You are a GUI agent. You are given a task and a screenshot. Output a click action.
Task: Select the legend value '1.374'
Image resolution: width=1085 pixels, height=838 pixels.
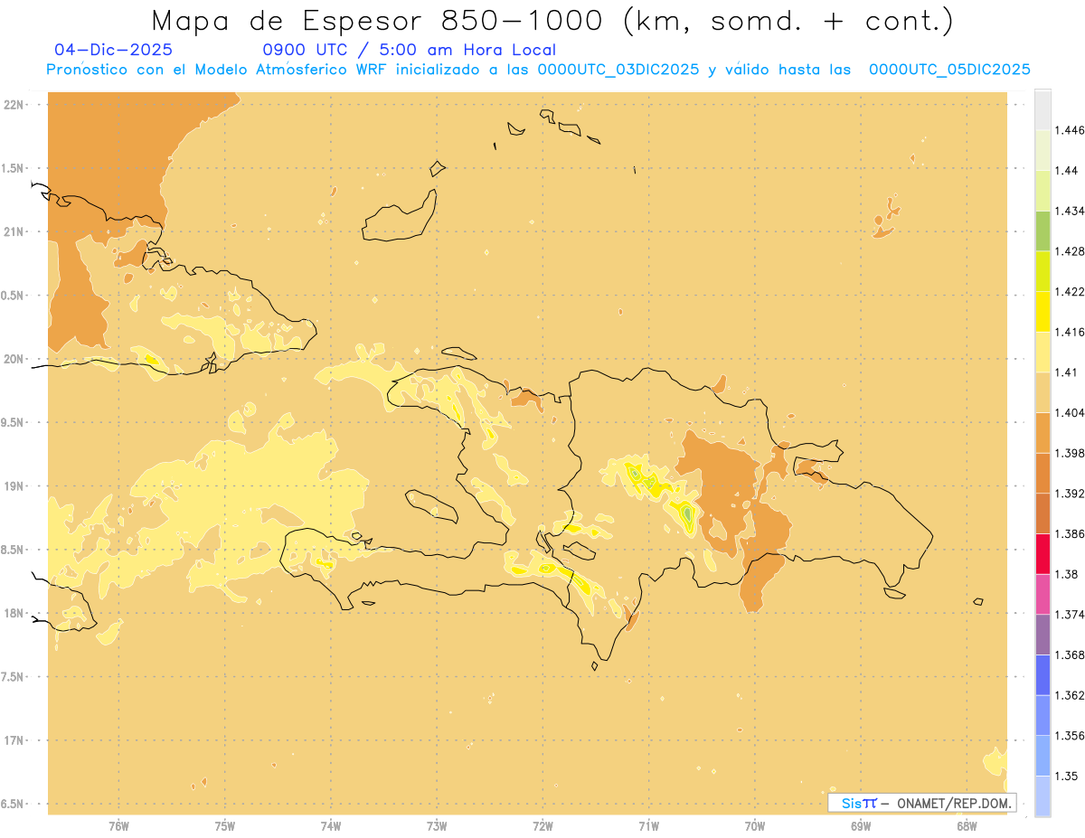[x=1070, y=615]
